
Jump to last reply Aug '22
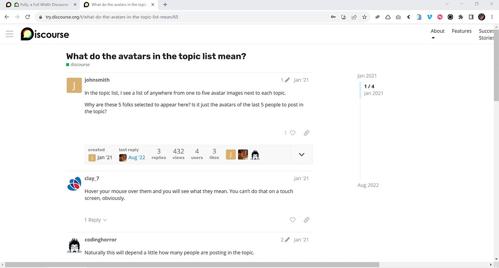(136, 157)
